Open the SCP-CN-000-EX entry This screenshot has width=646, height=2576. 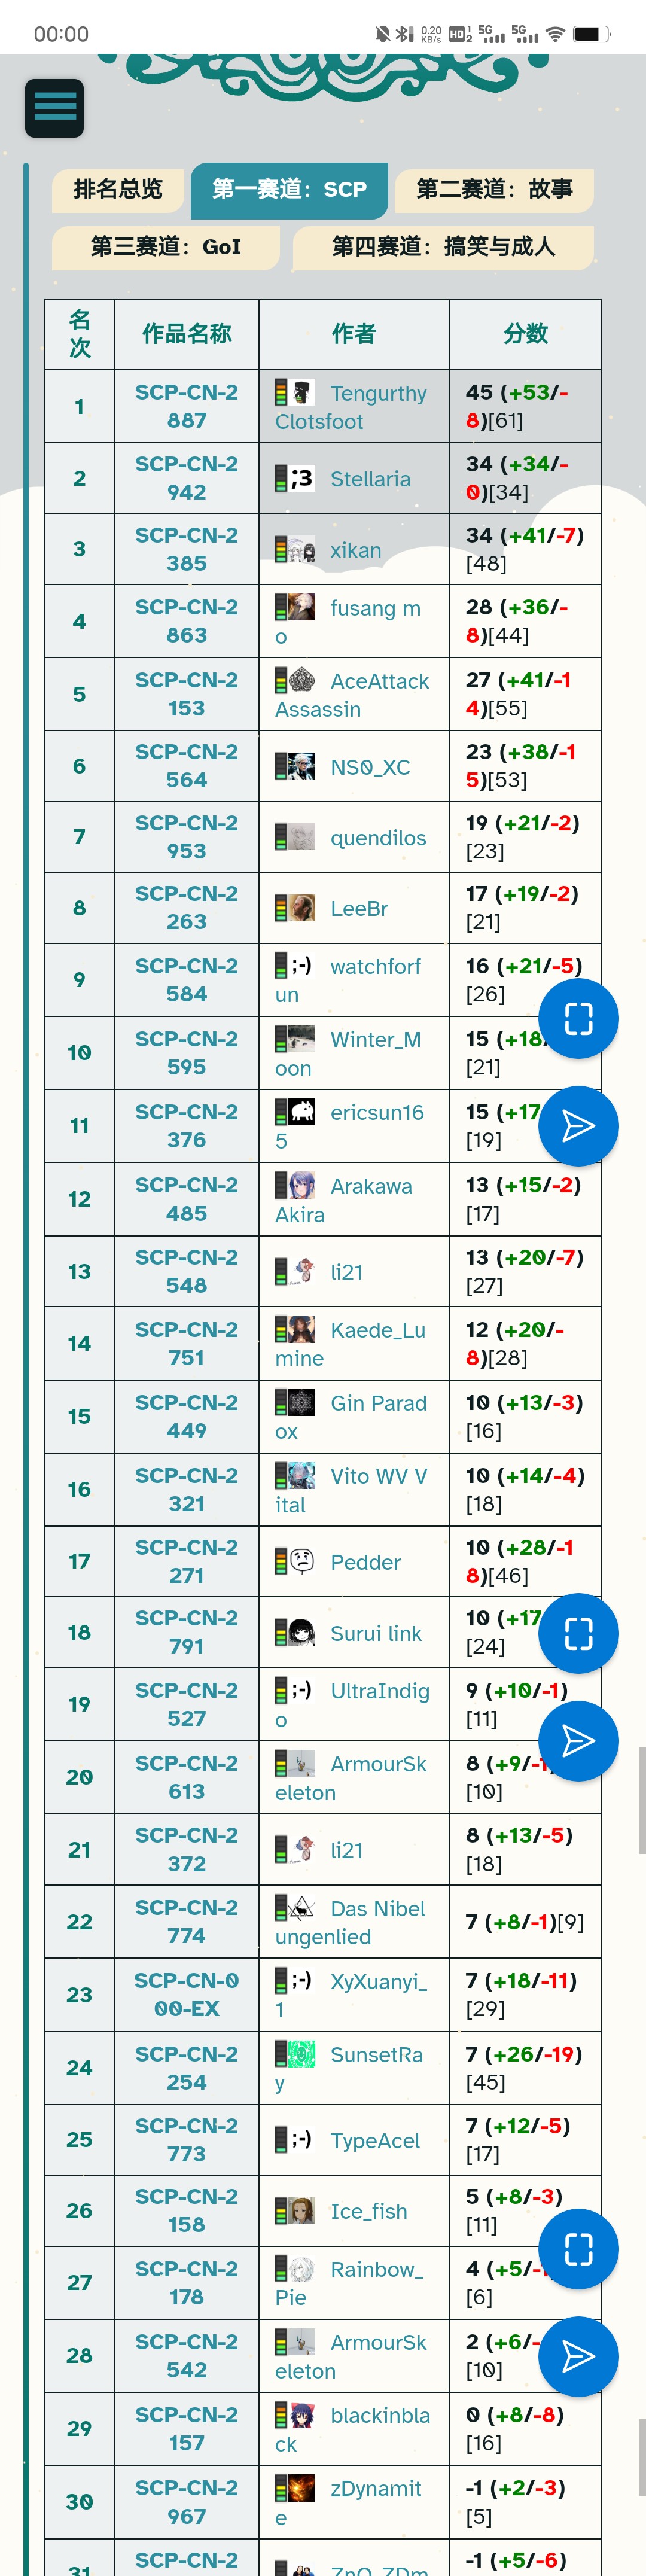coord(186,1994)
